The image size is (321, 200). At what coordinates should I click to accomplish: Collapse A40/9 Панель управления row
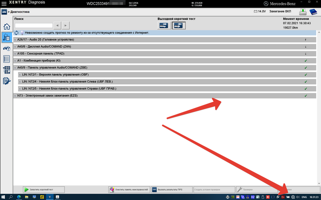pyautogui.click(x=15, y=68)
